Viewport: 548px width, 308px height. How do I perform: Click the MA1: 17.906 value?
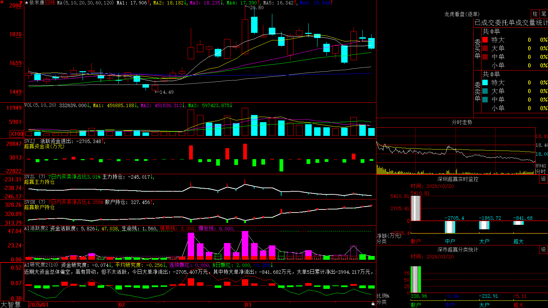[x=133, y=3]
